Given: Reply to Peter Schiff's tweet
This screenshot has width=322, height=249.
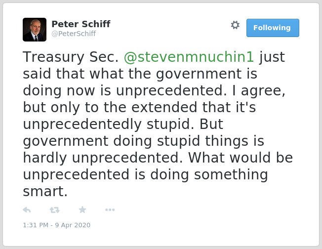Looking at the screenshot, I should tap(27, 210).
